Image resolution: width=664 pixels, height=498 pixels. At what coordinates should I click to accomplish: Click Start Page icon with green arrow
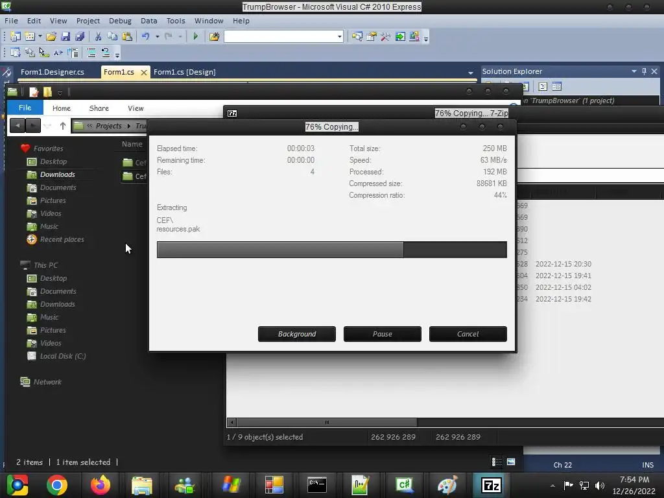(x=399, y=36)
